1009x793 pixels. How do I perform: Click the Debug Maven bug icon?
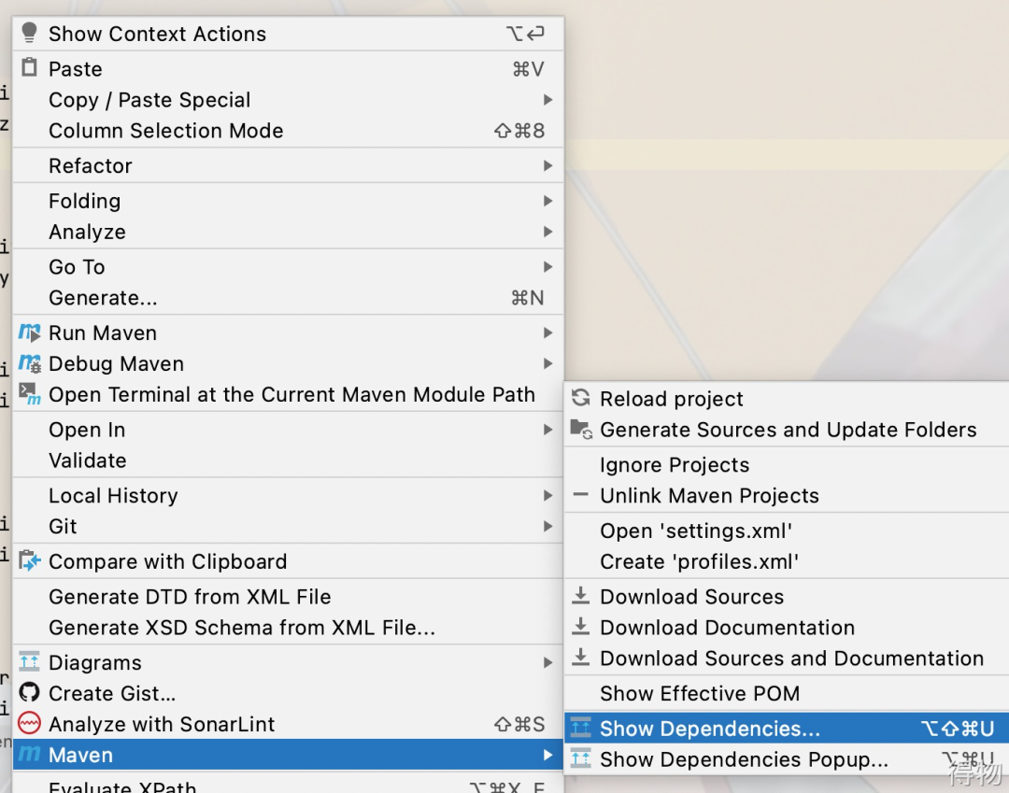point(30,363)
